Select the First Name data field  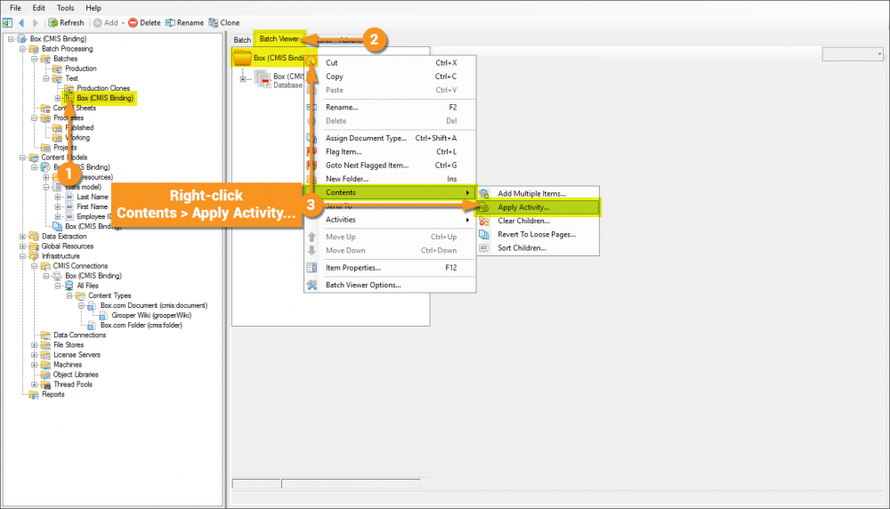[x=93, y=207]
